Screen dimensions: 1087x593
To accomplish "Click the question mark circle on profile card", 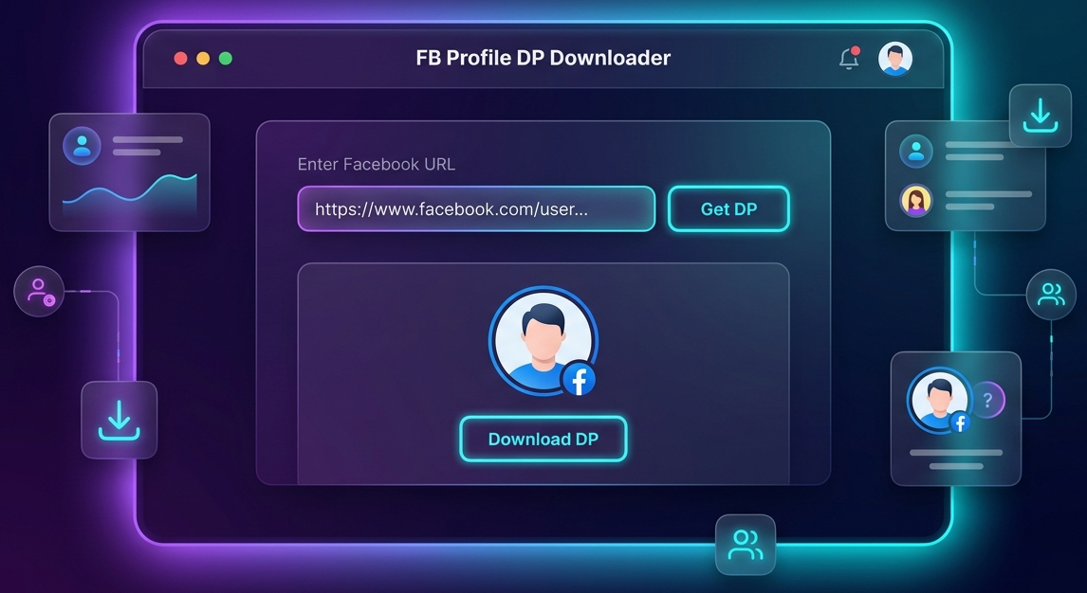I will (987, 399).
